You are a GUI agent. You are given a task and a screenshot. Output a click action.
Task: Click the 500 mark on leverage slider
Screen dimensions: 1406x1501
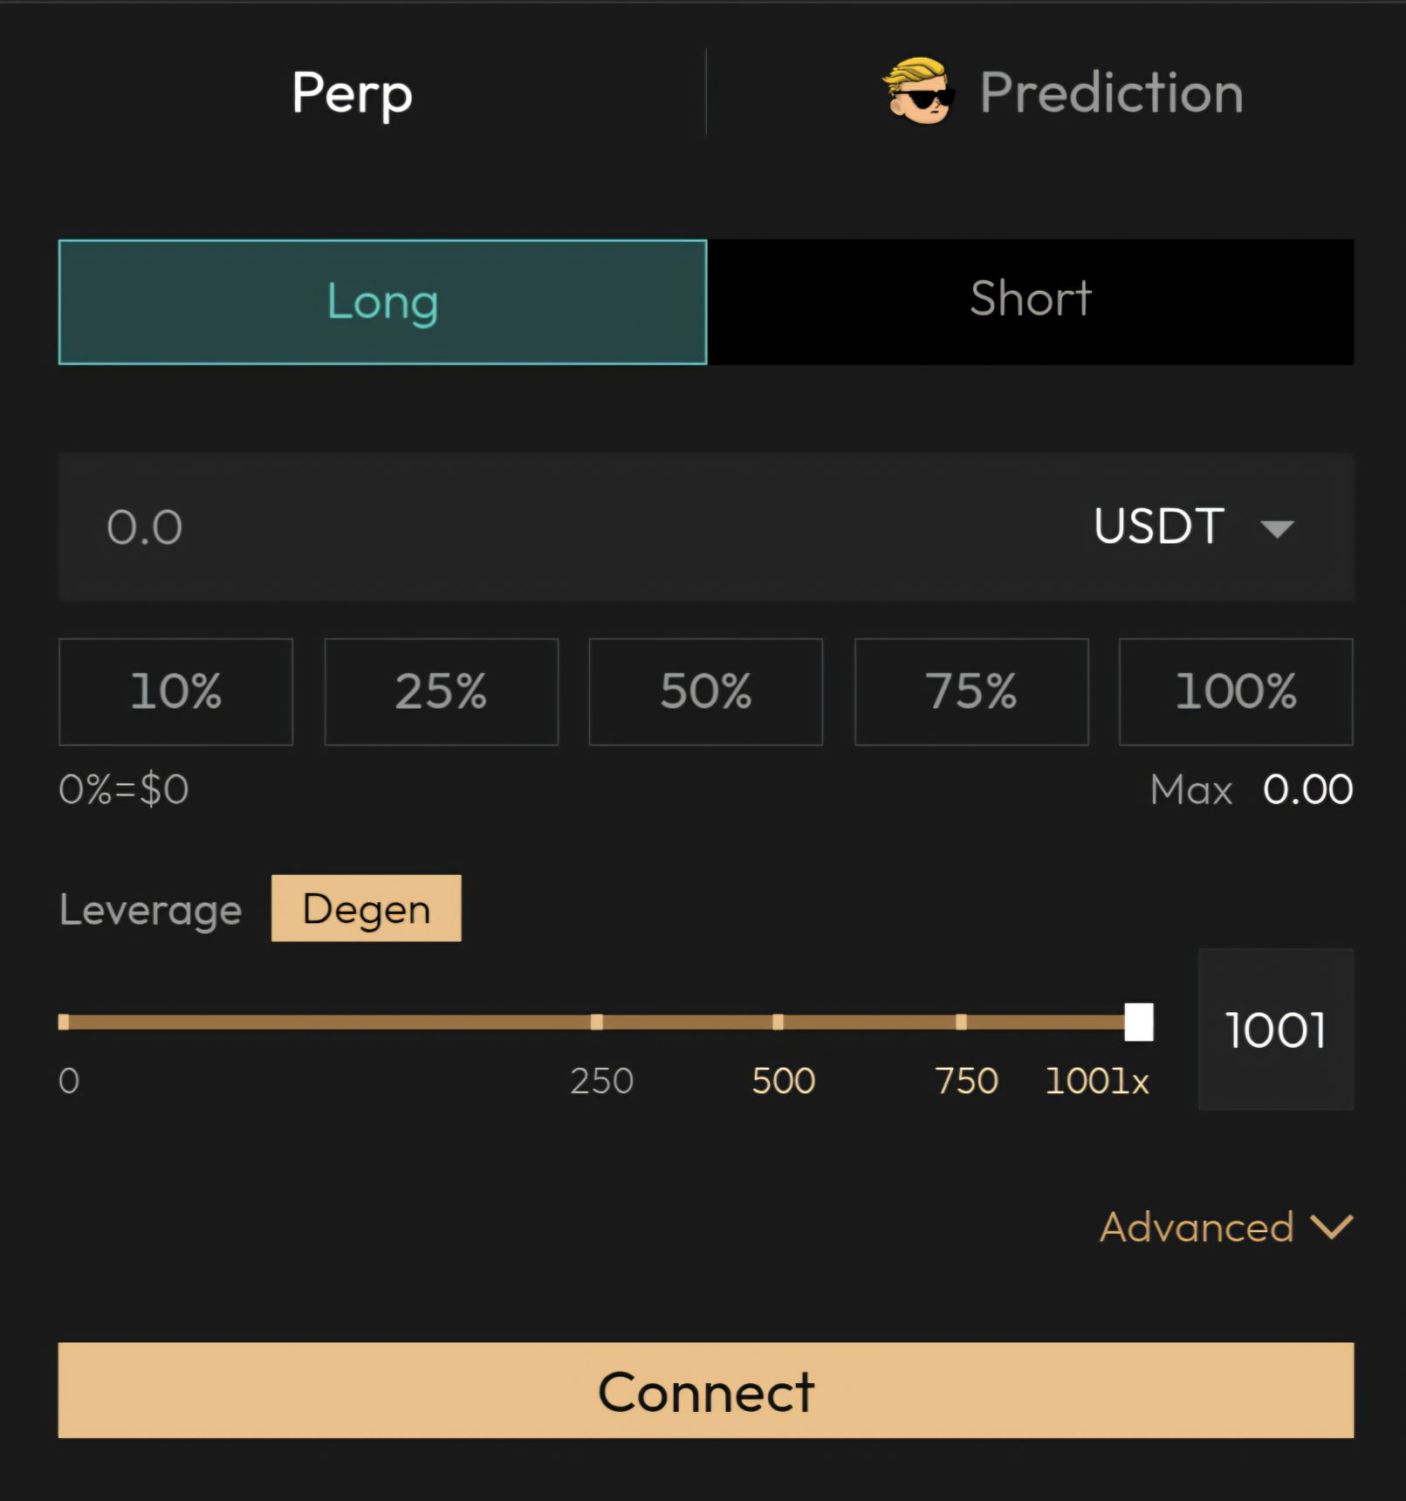(778, 1022)
